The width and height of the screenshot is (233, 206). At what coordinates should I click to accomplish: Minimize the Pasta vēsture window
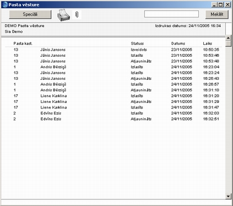tap(214, 4)
